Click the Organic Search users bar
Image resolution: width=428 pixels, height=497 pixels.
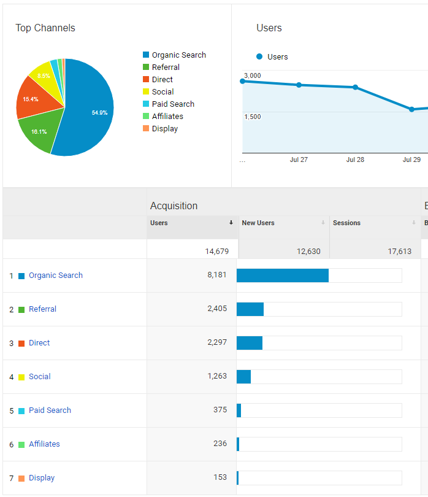point(283,275)
